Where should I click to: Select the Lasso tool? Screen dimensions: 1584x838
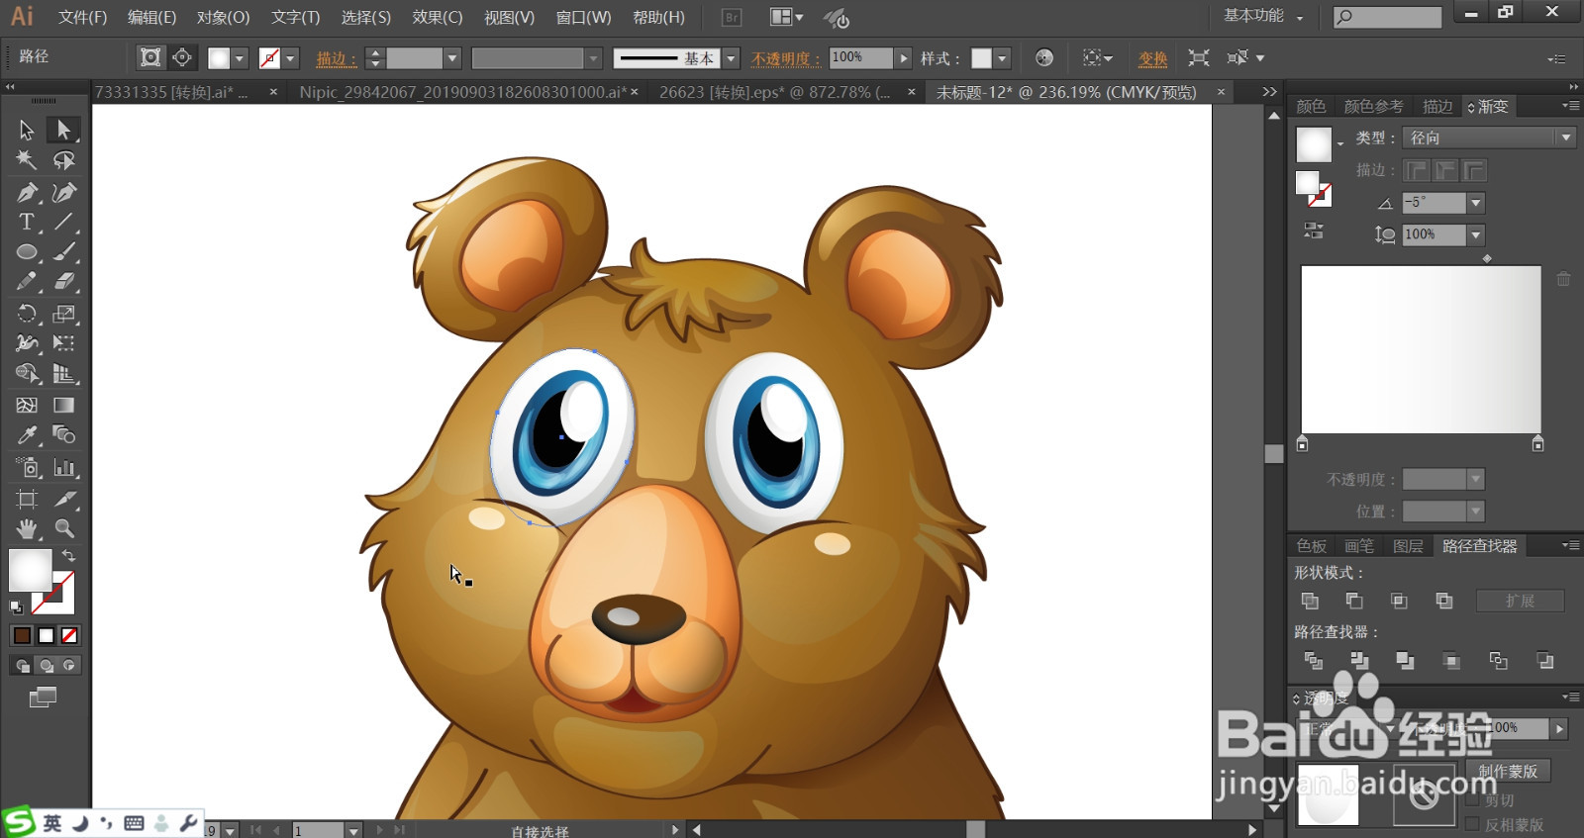(63, 160)
